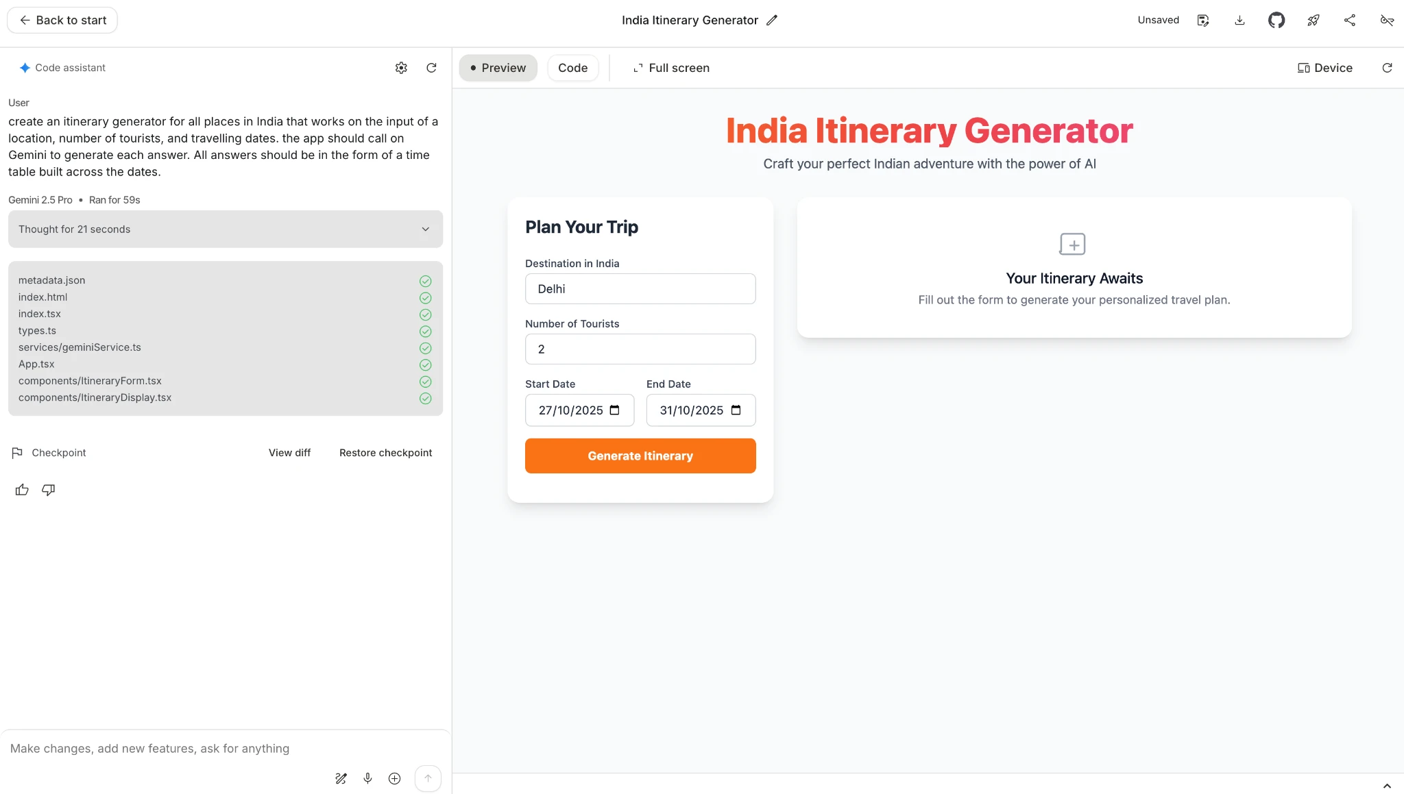1404x794 pixels.
Task: Give thumbs up feedback
Action: click(22, 490)
